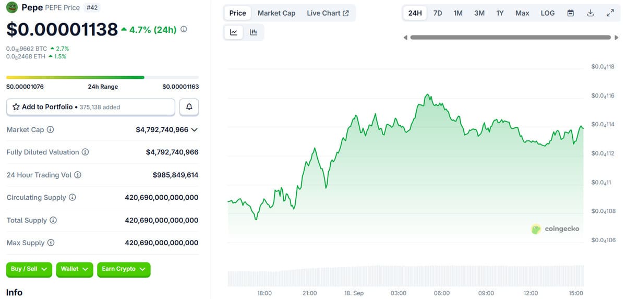Select the 1M time range
Image resolution: width=626 pixels, height=299 pixels.
tap(458, 13)
